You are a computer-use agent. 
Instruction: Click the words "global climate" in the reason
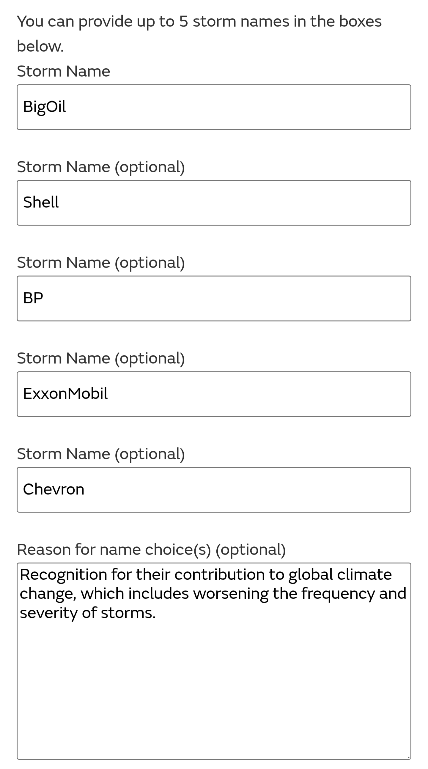tap(340, 575)
